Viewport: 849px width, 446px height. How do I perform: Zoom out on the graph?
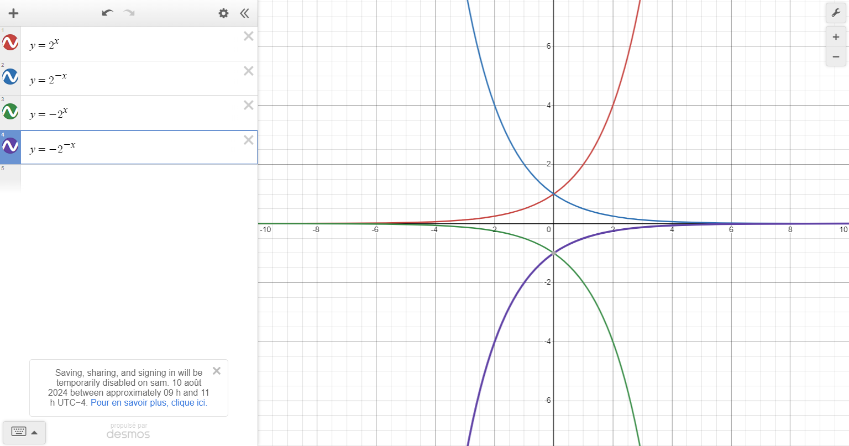click(836, 56)
